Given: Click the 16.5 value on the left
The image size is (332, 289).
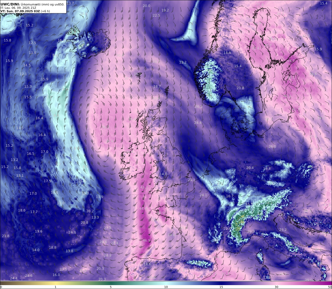Looking at the screenshot, I should [x=31, y=153].
